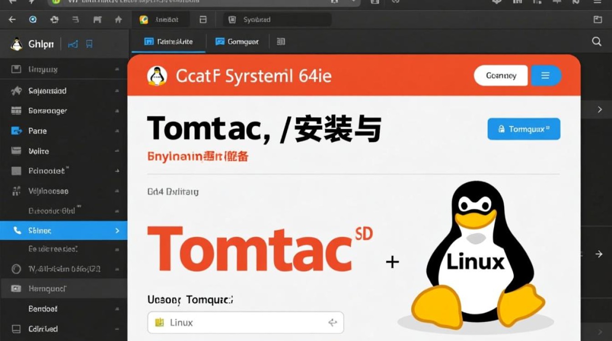
Task: Select the Feishisilite tab
Action: (x=168, y=40)
